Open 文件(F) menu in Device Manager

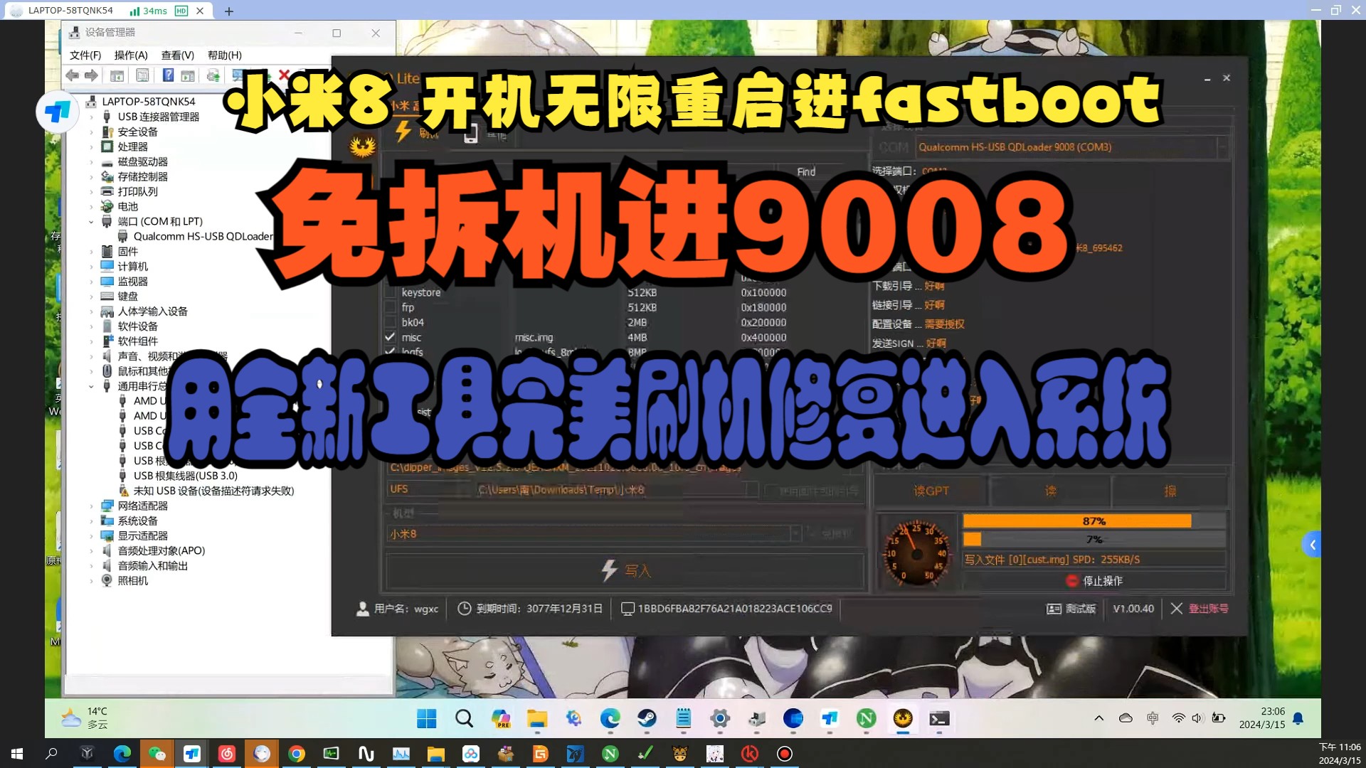click(85, 55)
